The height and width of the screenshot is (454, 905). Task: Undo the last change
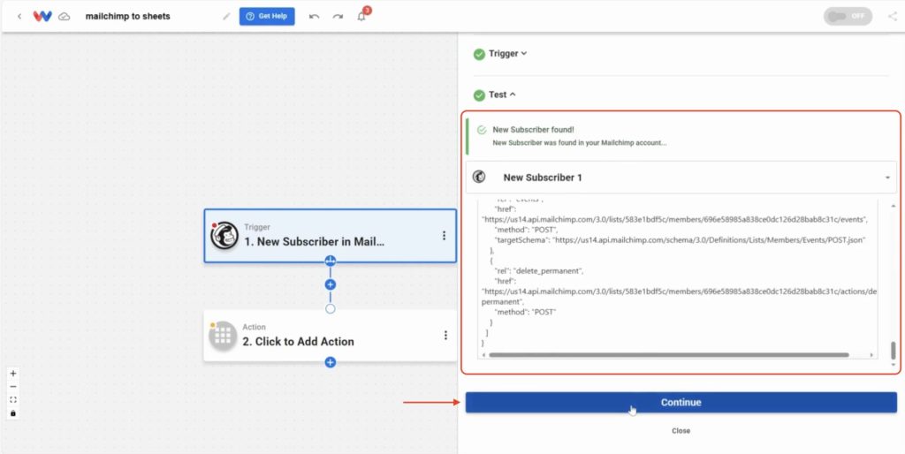click(x=314, y=16)
